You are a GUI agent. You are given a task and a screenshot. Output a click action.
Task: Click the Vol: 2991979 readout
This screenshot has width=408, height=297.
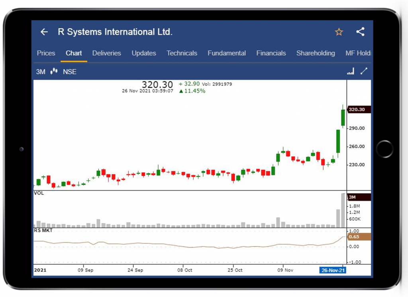pos(217,84)
